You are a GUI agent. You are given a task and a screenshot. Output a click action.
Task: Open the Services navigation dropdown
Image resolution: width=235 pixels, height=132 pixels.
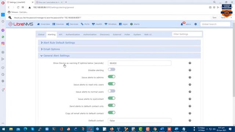tap(72, 24)
